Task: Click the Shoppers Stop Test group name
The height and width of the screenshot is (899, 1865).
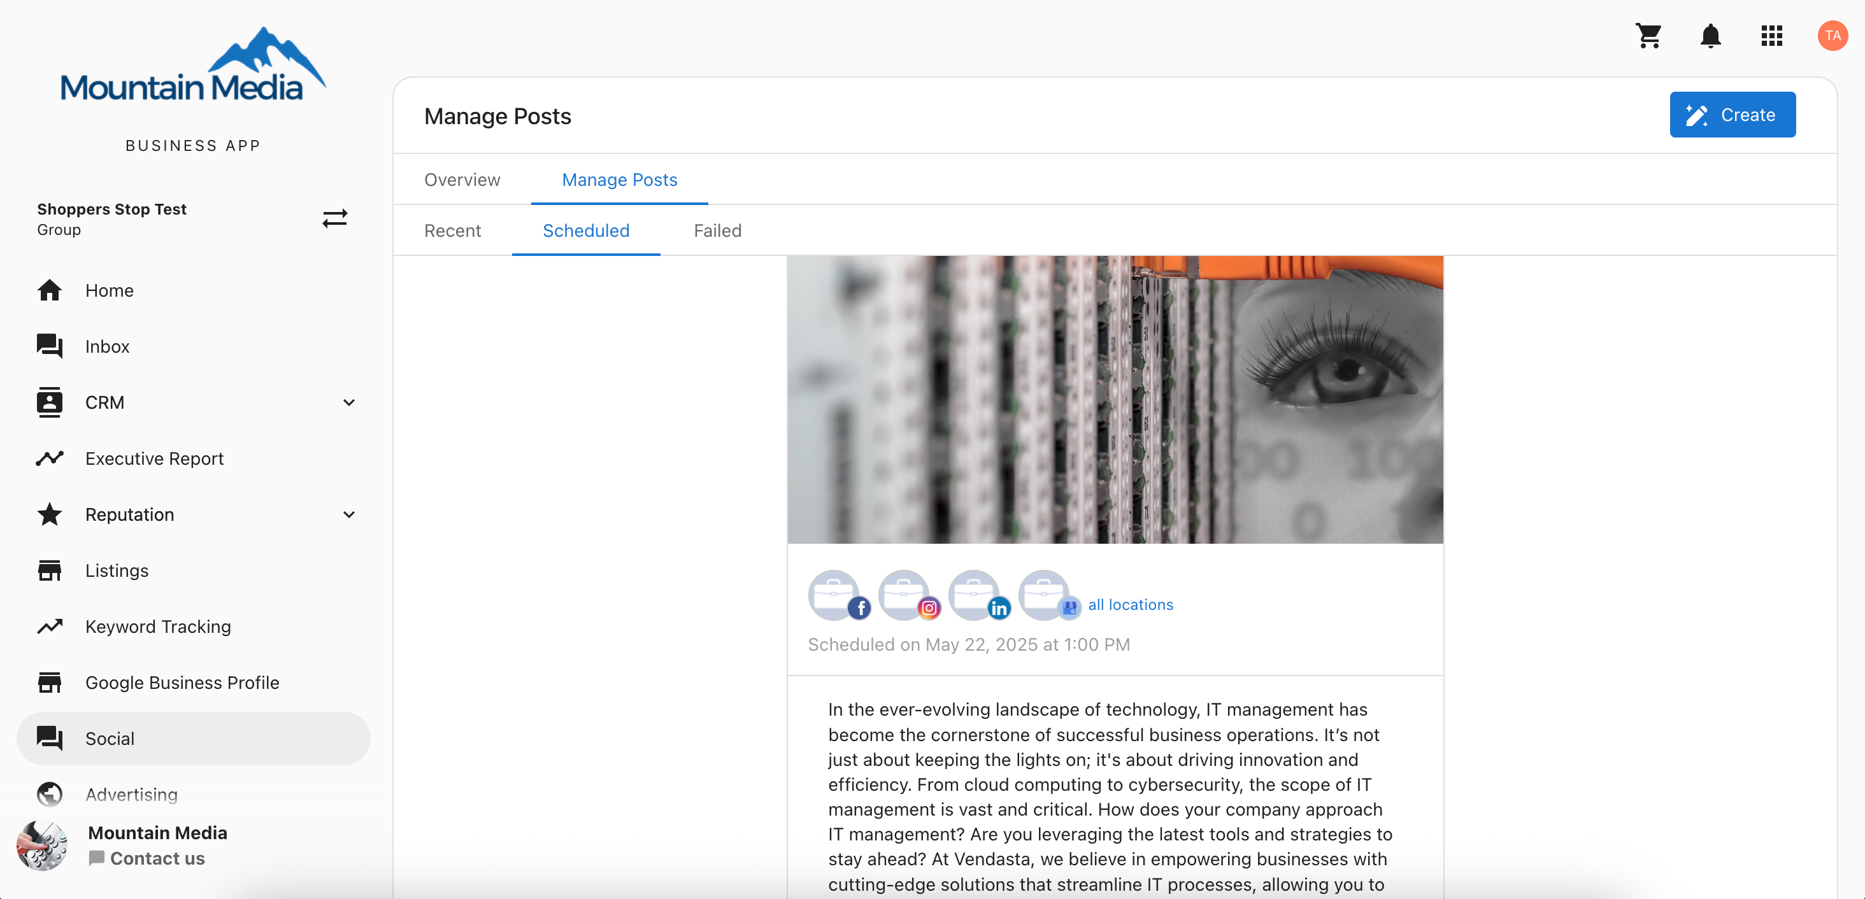Action: point(111,209)
